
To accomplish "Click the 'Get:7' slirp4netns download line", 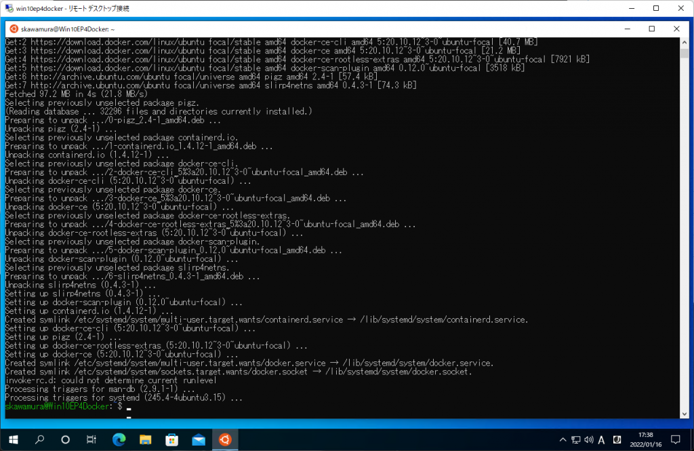I will 211,85.
